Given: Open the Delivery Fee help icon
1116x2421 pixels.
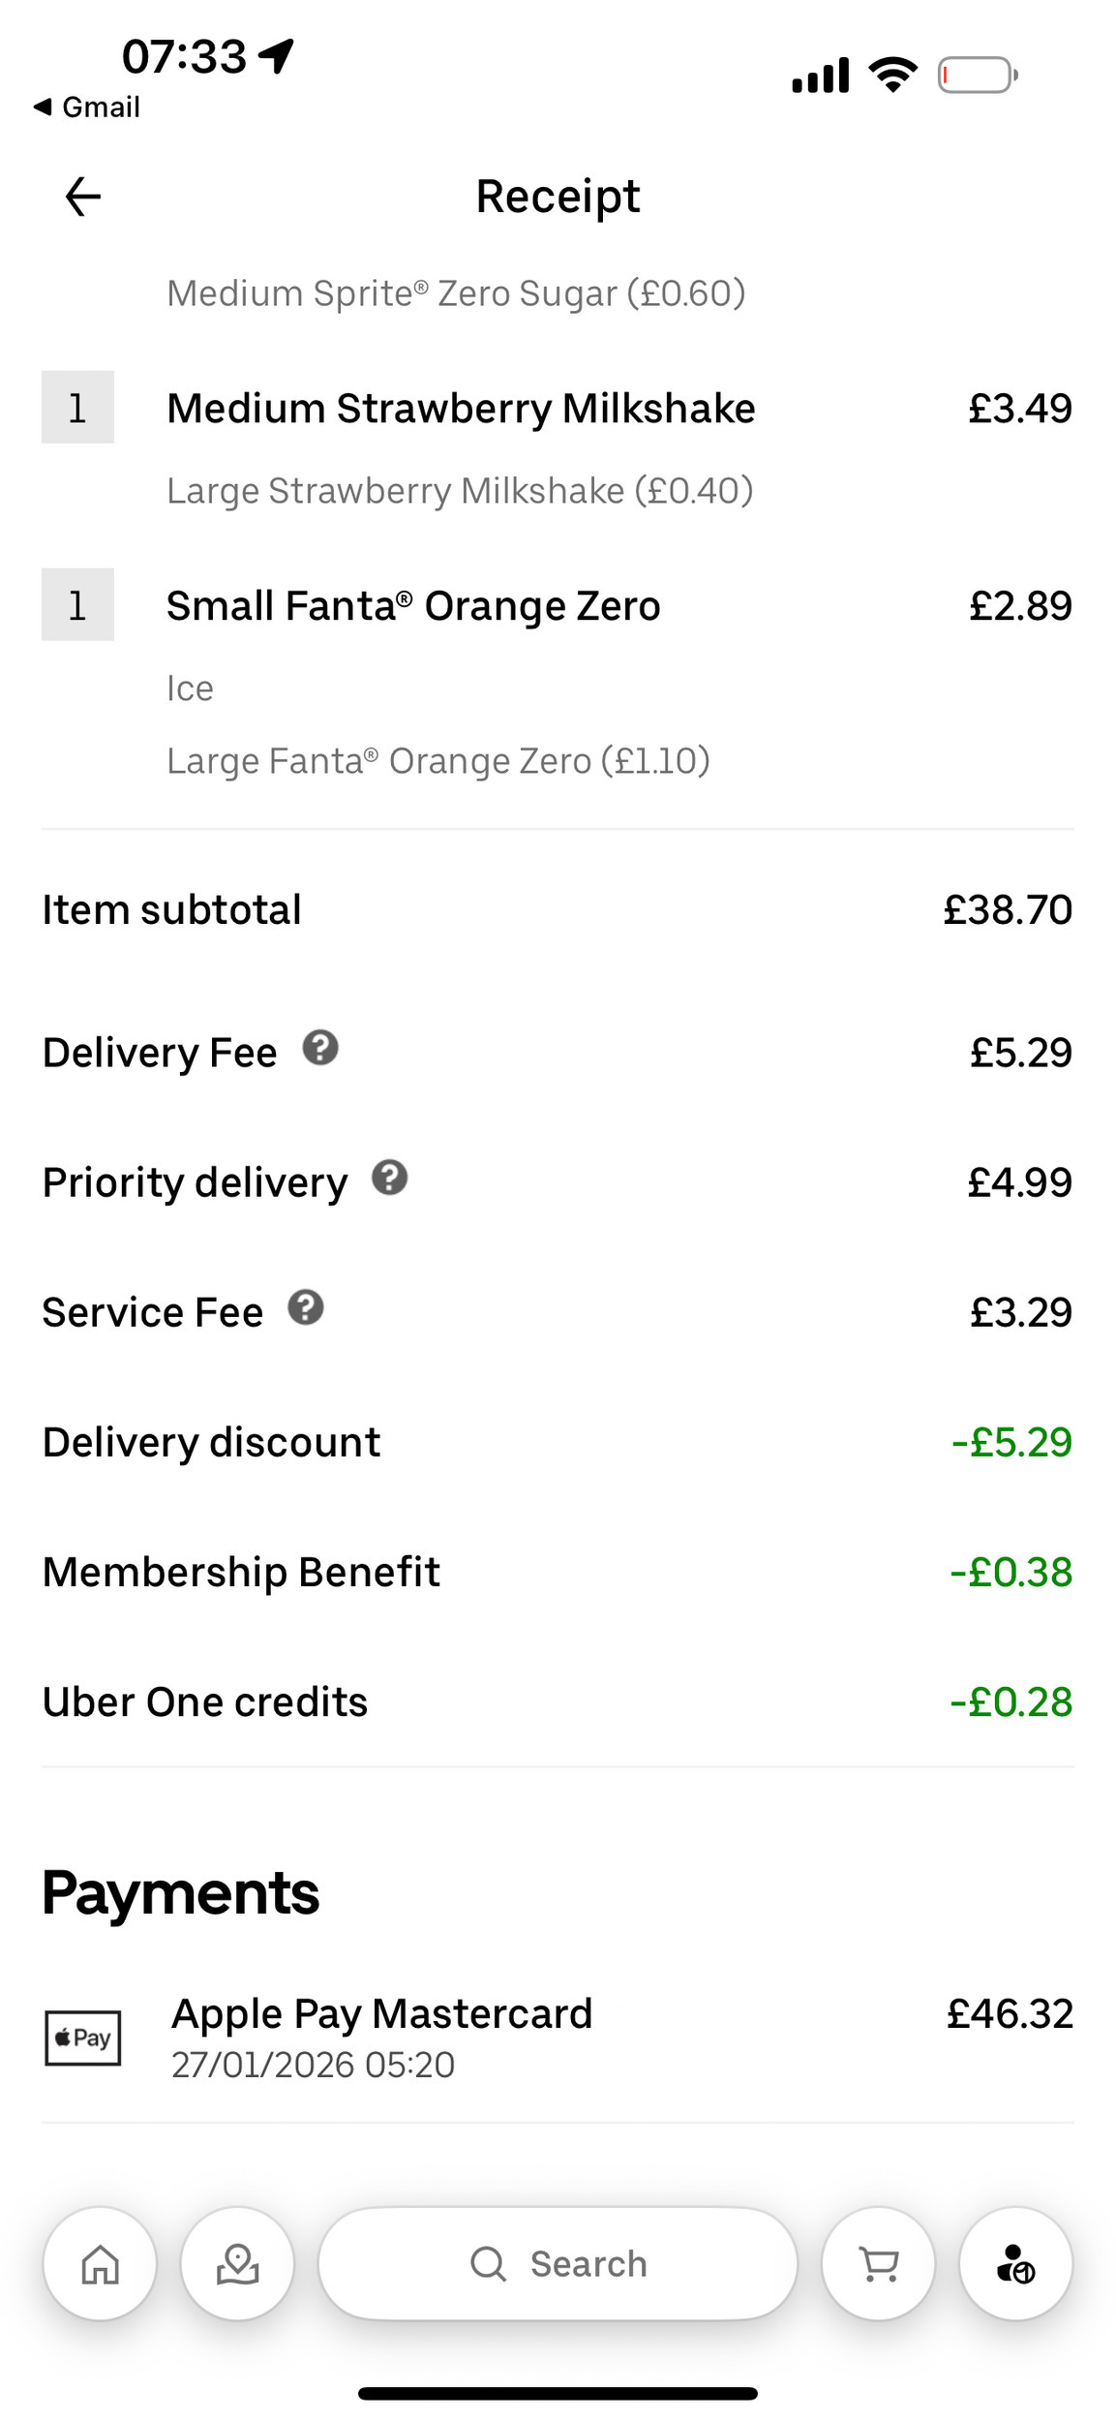Looking at the screenshot, I should (x=320, y=1048).
